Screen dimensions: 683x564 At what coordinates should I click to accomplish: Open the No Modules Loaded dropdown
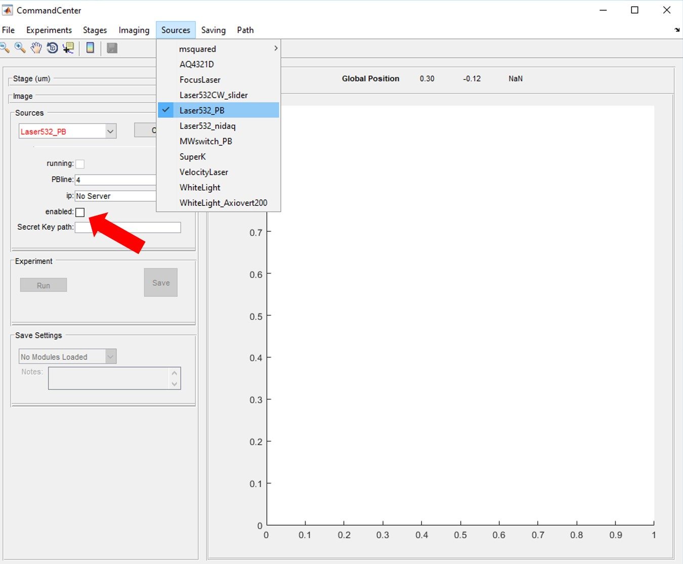[x=67, y=356]
